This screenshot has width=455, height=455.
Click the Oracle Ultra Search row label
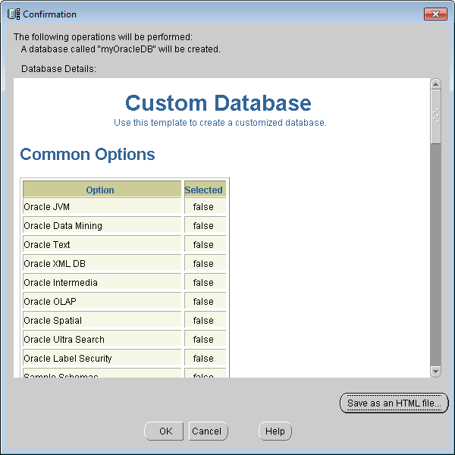pyautogui.click(x=64, y=340)
